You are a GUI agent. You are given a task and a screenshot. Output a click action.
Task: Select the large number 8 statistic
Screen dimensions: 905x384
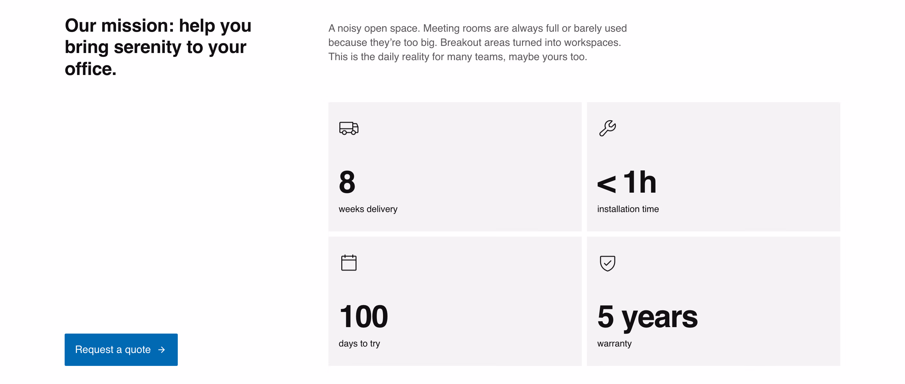(x=347, y=182)
